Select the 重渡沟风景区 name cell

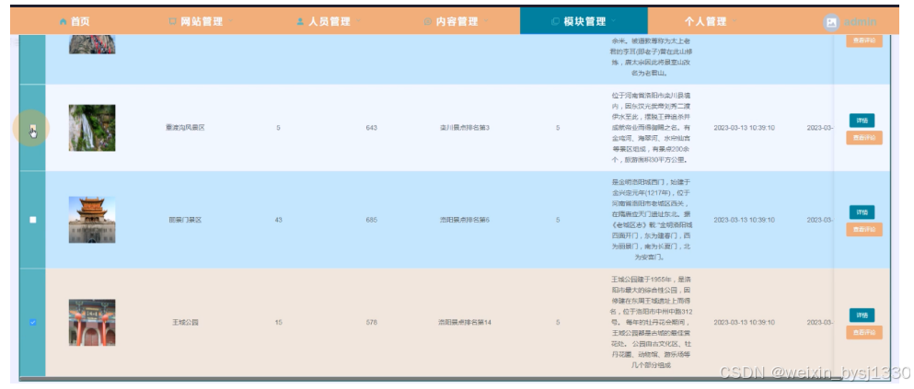click(x=185, y=128)
